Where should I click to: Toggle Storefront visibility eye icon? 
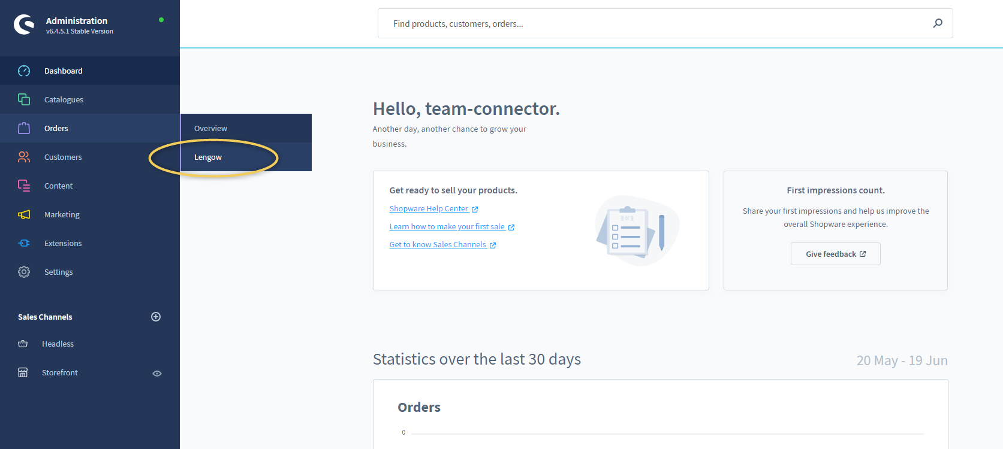[x=157, y=373]
